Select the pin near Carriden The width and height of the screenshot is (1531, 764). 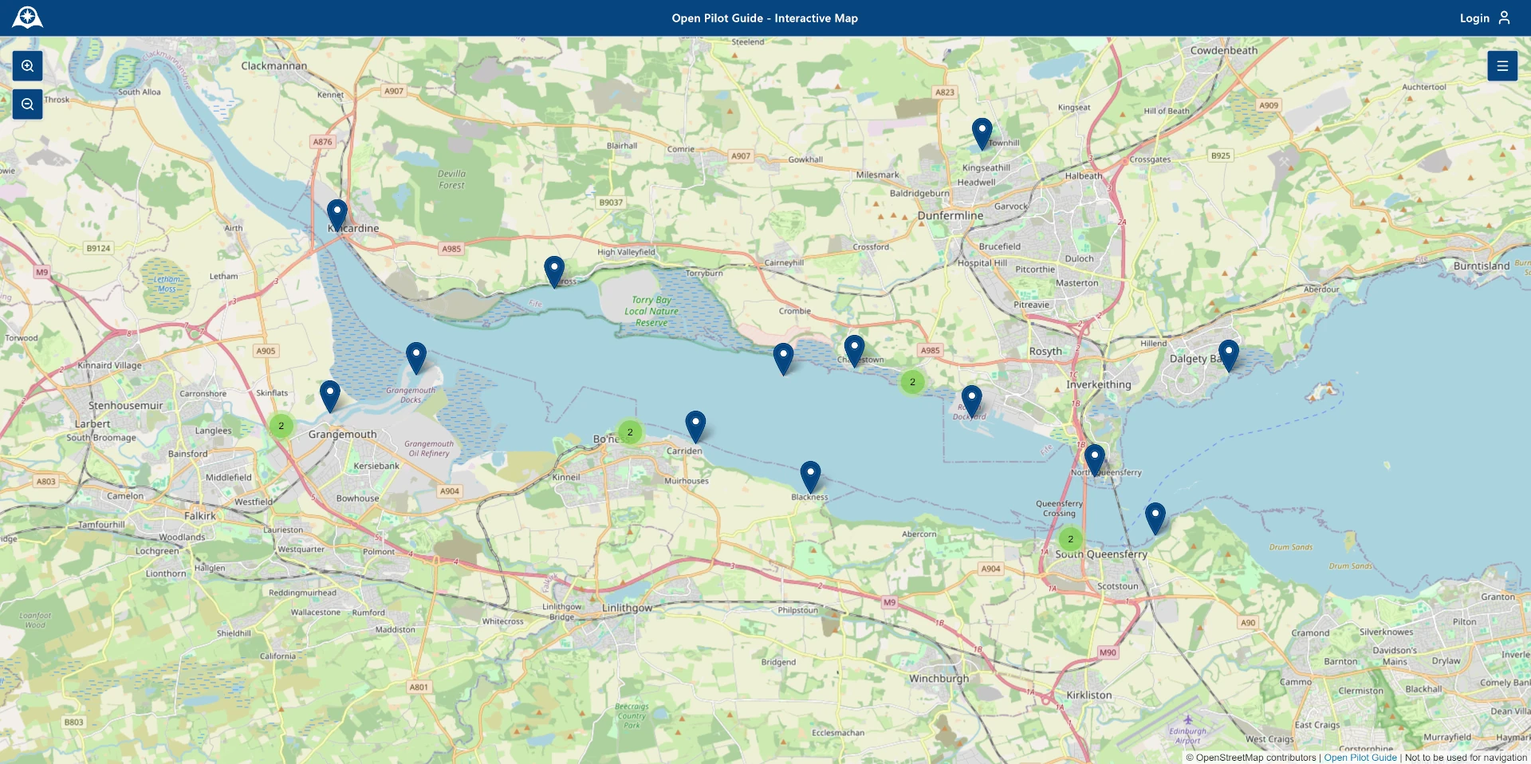[695, 426]
